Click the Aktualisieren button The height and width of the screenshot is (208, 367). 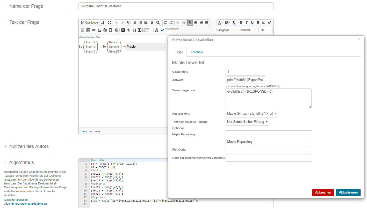(348, 192)
